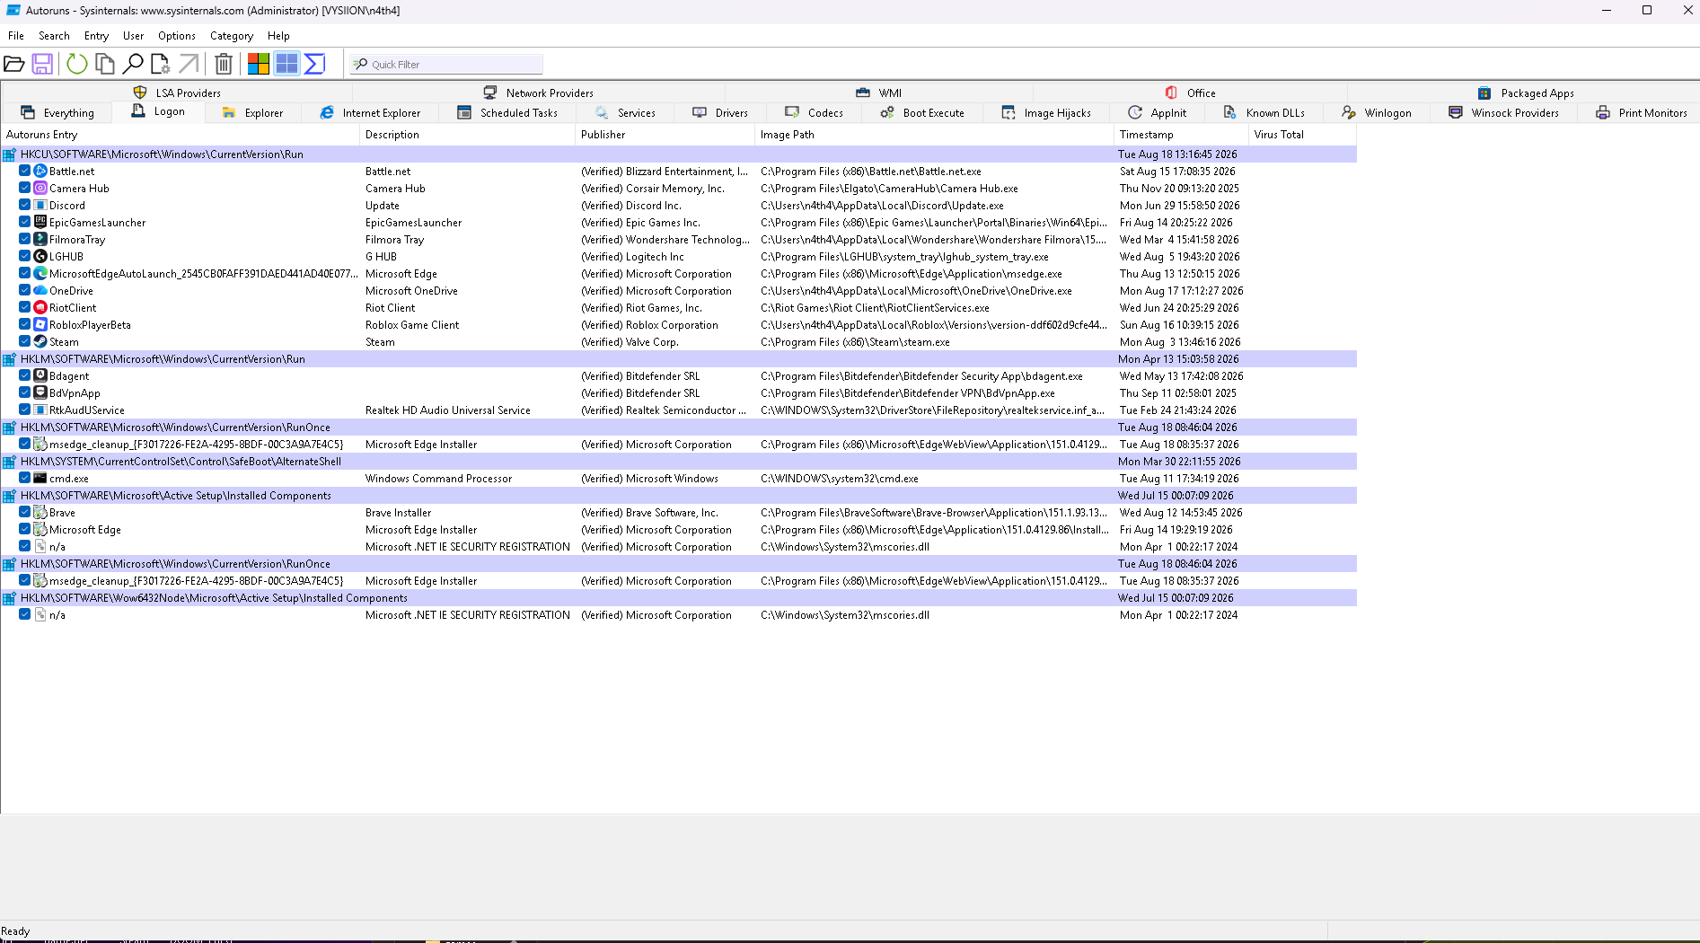1700x943 pixels.
Task: Click the registry icon of HKCU Run key
Action: pos(9,154)
